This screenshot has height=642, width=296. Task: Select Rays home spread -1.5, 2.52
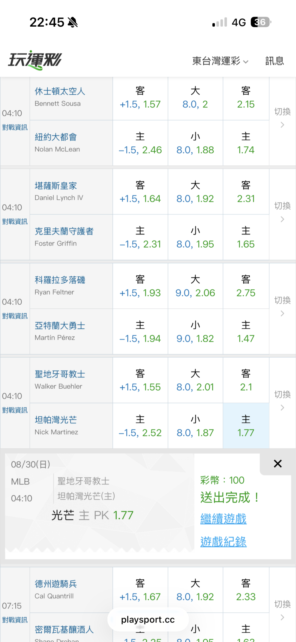[140, 426]
